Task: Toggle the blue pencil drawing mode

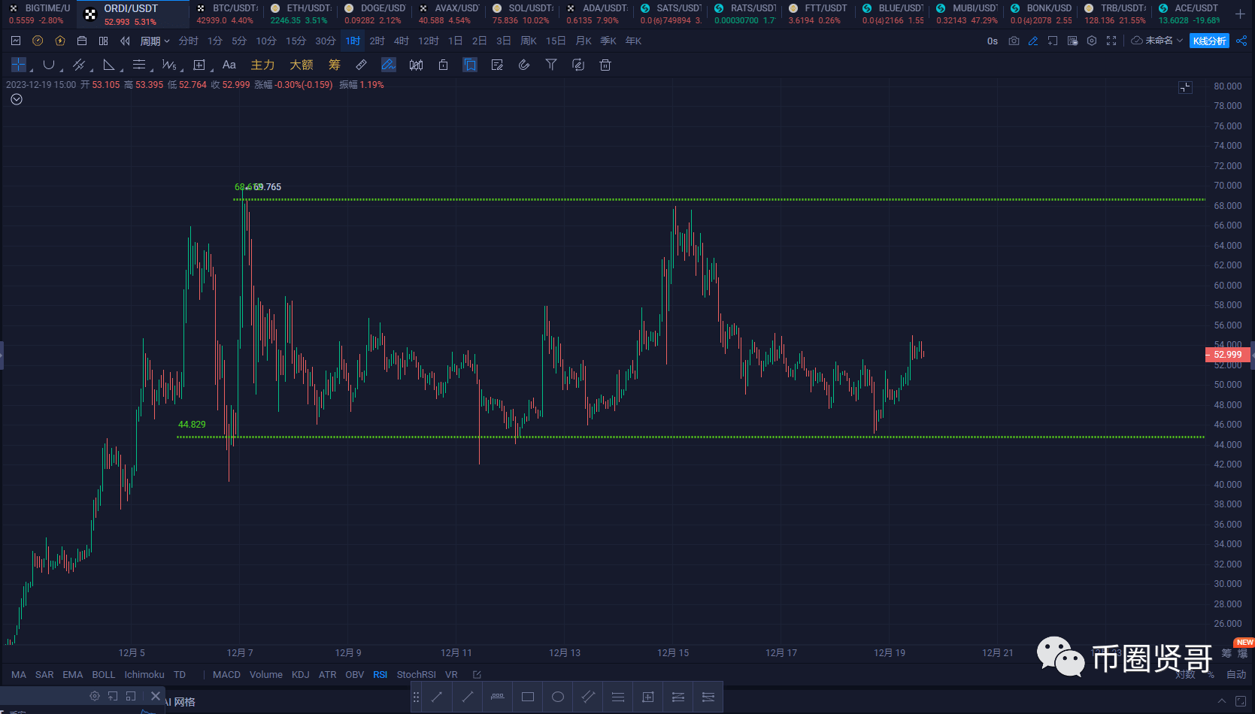Action: click(1033, 41)
